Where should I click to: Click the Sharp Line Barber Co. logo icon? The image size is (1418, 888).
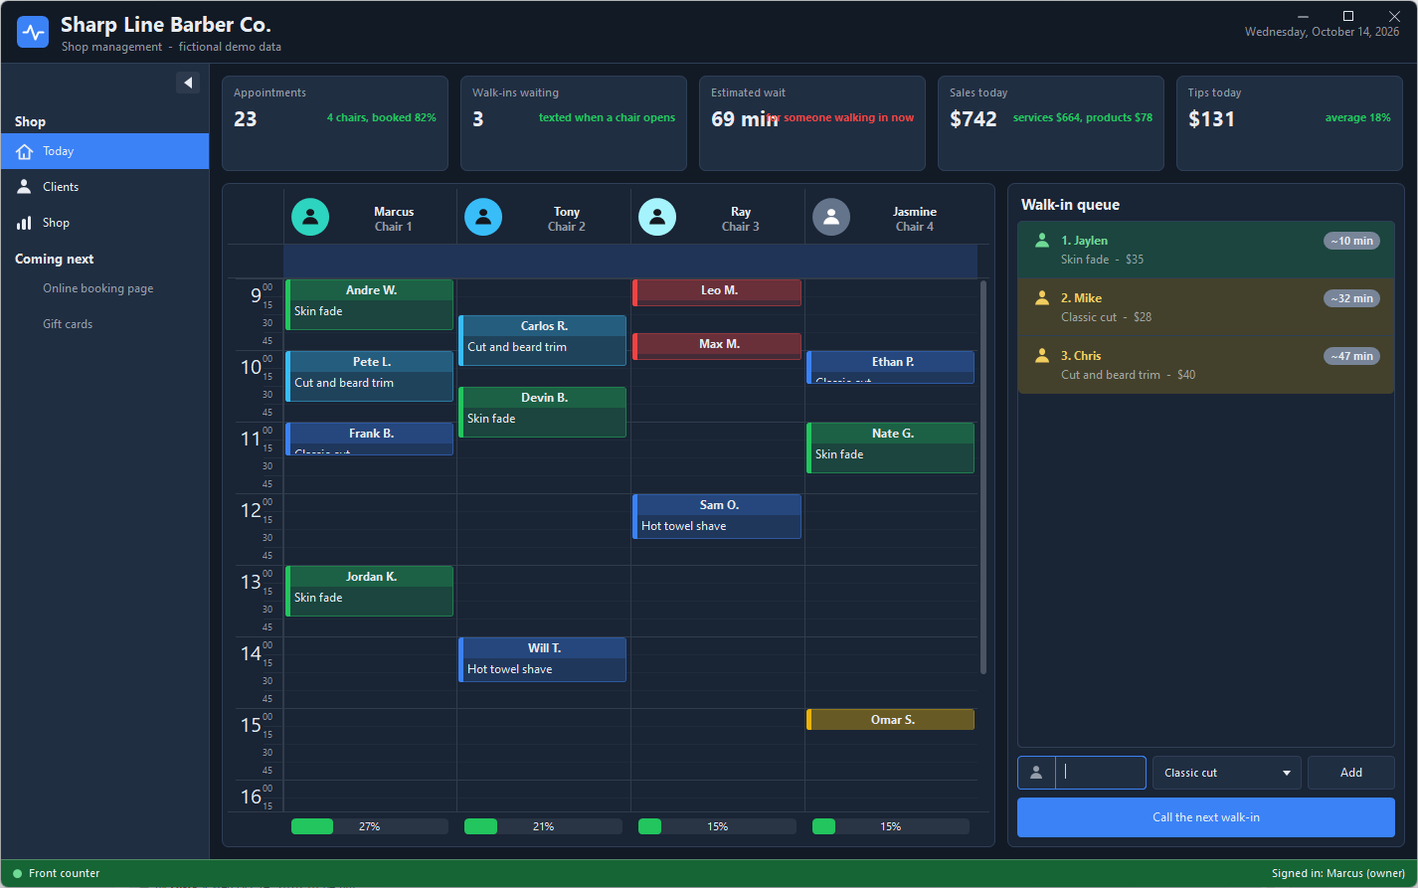tap(33, 32)
